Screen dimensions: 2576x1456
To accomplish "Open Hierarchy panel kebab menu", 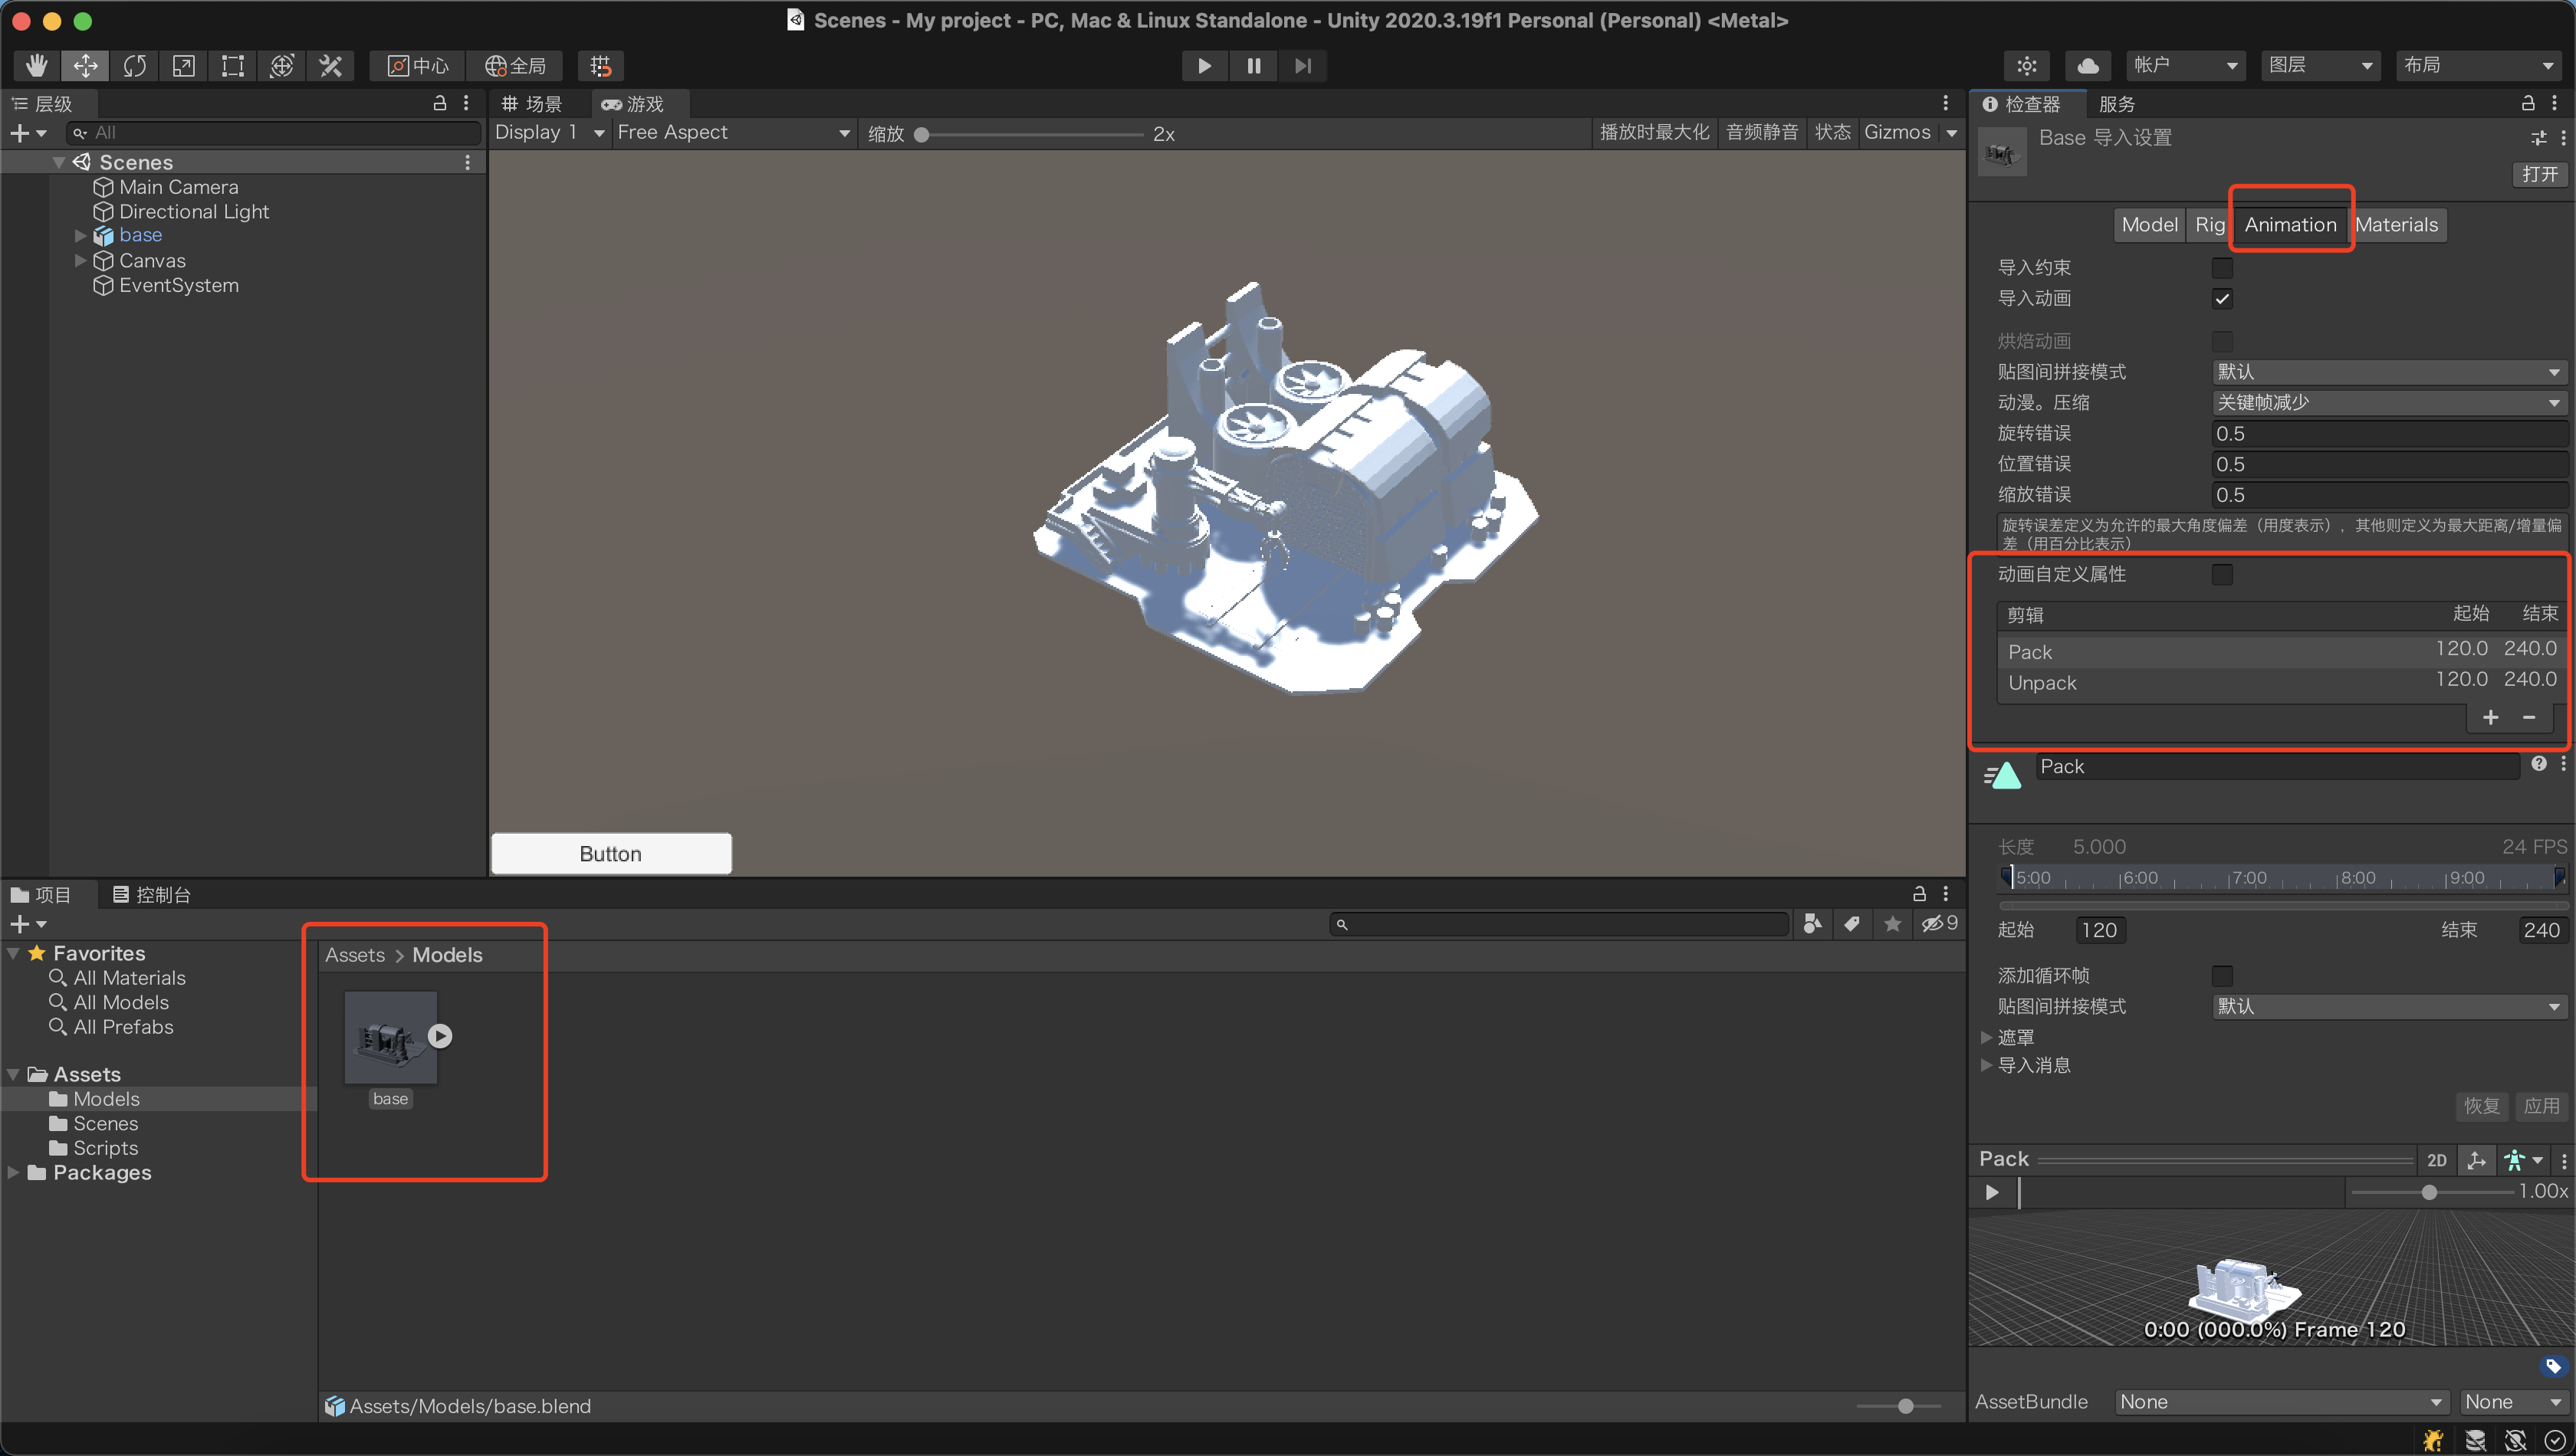I will click(466, 103).
